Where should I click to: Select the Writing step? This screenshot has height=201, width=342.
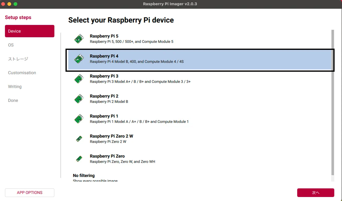coord(15,86)
